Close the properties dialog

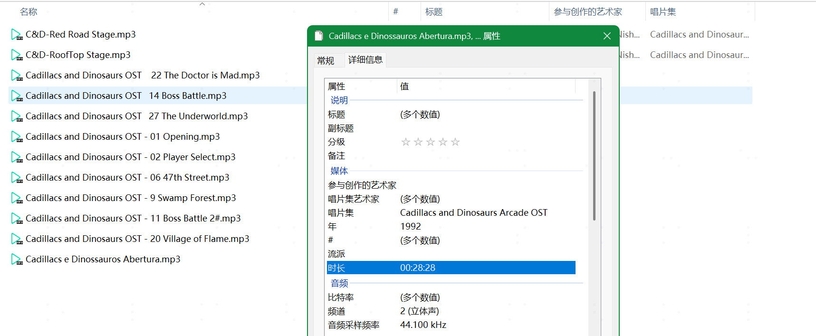607,36
